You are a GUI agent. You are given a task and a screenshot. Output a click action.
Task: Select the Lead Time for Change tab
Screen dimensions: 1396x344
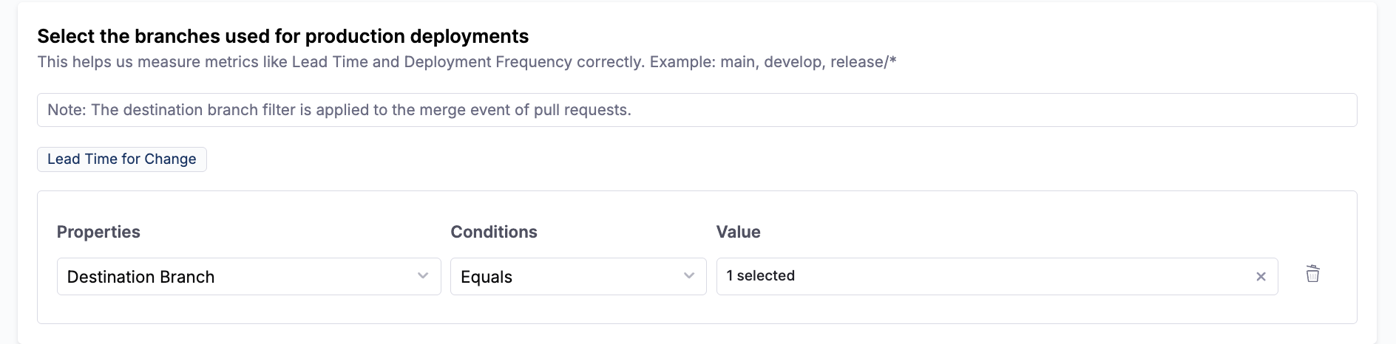tap(122, 159)
